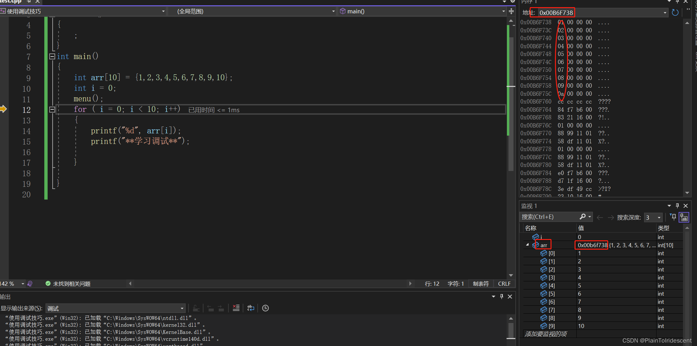Open the global scope dropdown

[333, 11]
